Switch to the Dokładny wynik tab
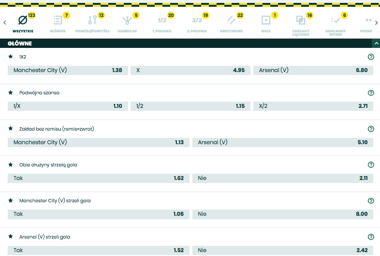This screenshot has width=380, height=256. tap(336, 21)
